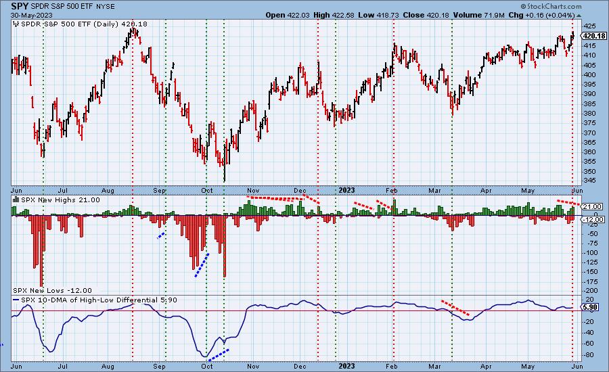The image size is (609, 372).
Task: Click the 'SPDR S&P 500 ETF (Daily) 420.18' legend
Action: click(84, 24)
